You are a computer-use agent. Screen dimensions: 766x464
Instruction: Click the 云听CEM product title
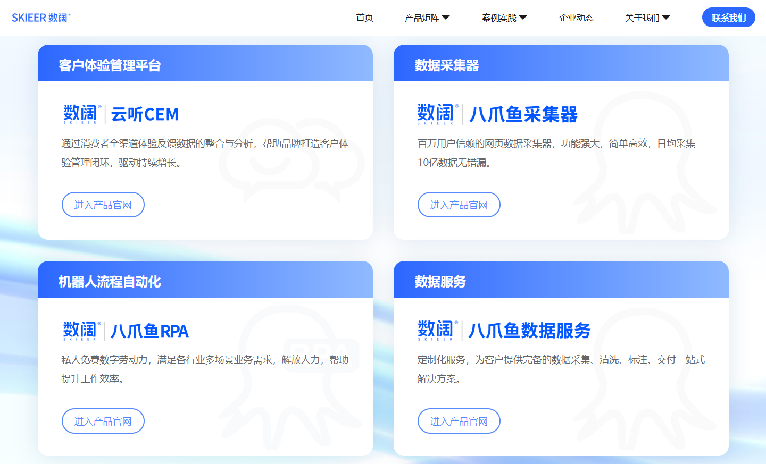pos(145,114)
